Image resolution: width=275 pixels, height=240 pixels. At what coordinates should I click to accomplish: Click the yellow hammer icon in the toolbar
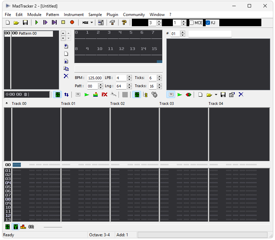click(x=124, y=22)
